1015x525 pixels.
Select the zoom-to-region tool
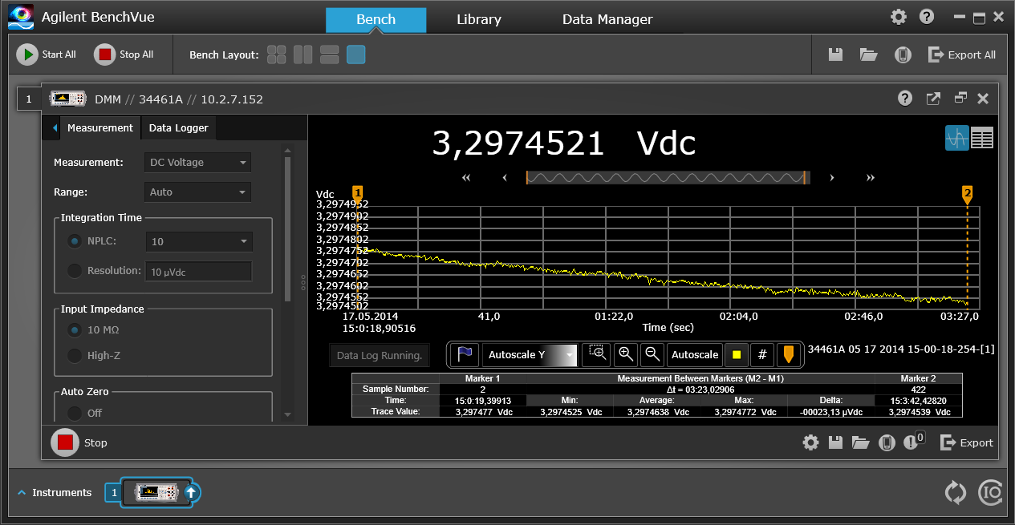pos(598,354)
